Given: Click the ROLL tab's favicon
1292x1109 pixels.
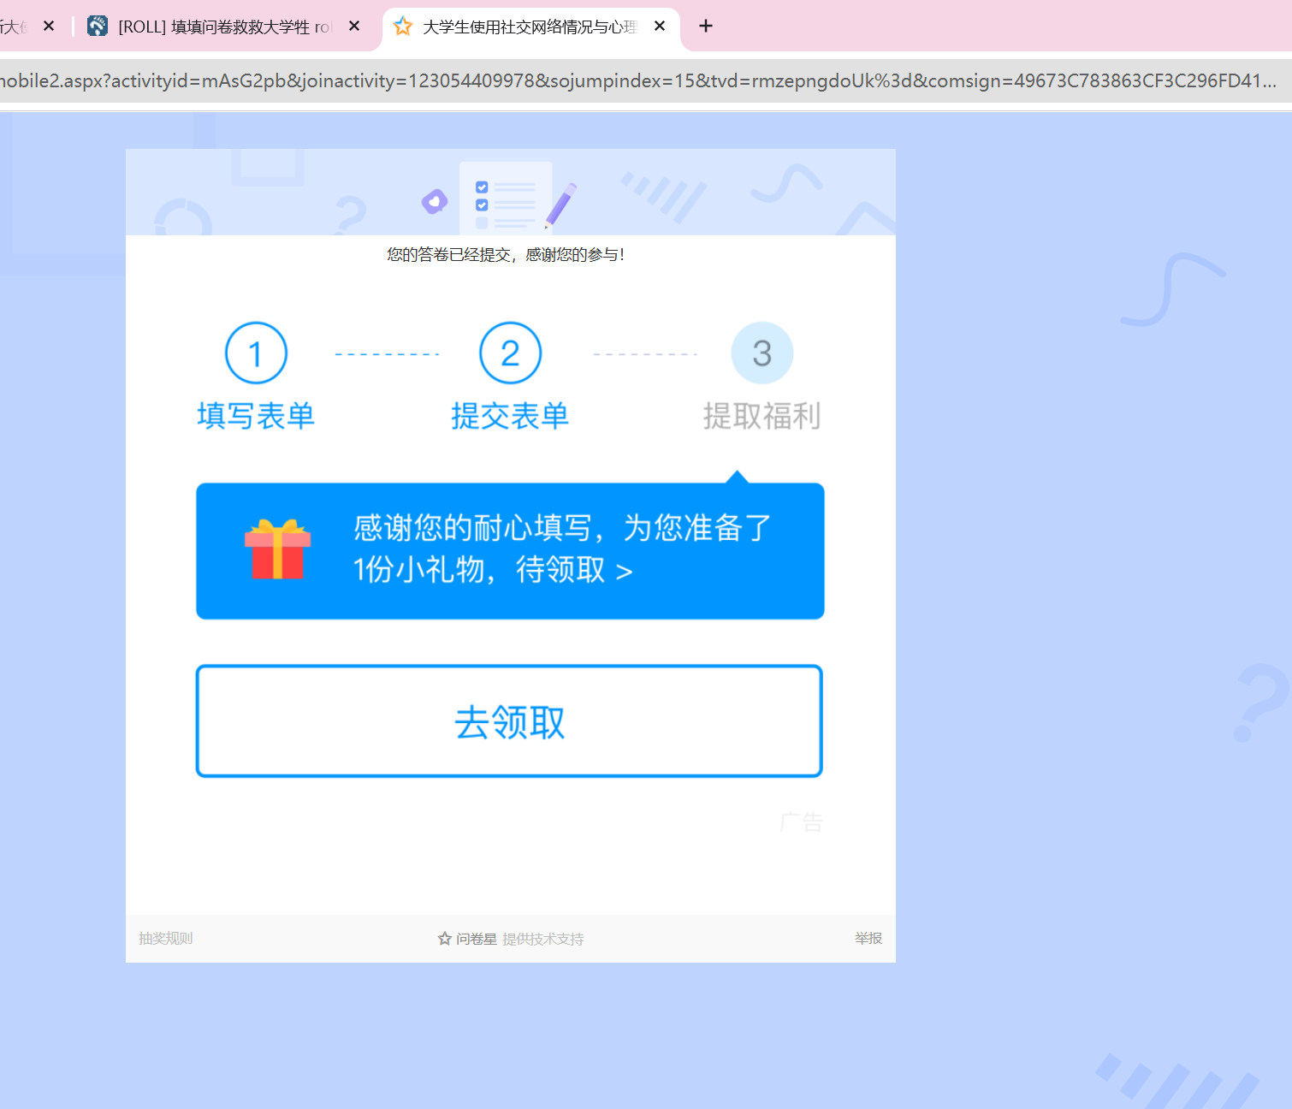Looking at the screenshot, I should tap(98, 27).
